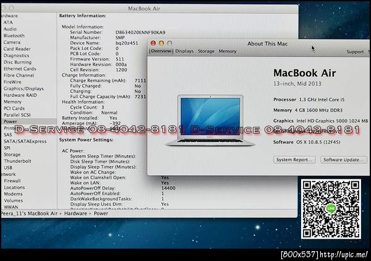Select SATA/SATAExpress in the sidebar
Screen dimensions: 371x261
pyautogui.click(x=25, y=141)
